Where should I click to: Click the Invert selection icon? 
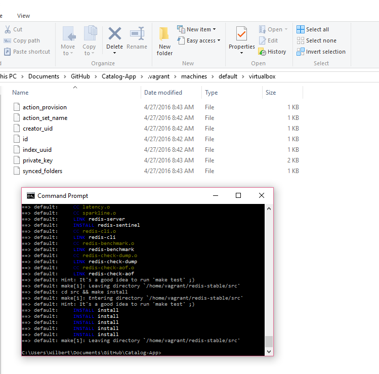tap(301, 52)
